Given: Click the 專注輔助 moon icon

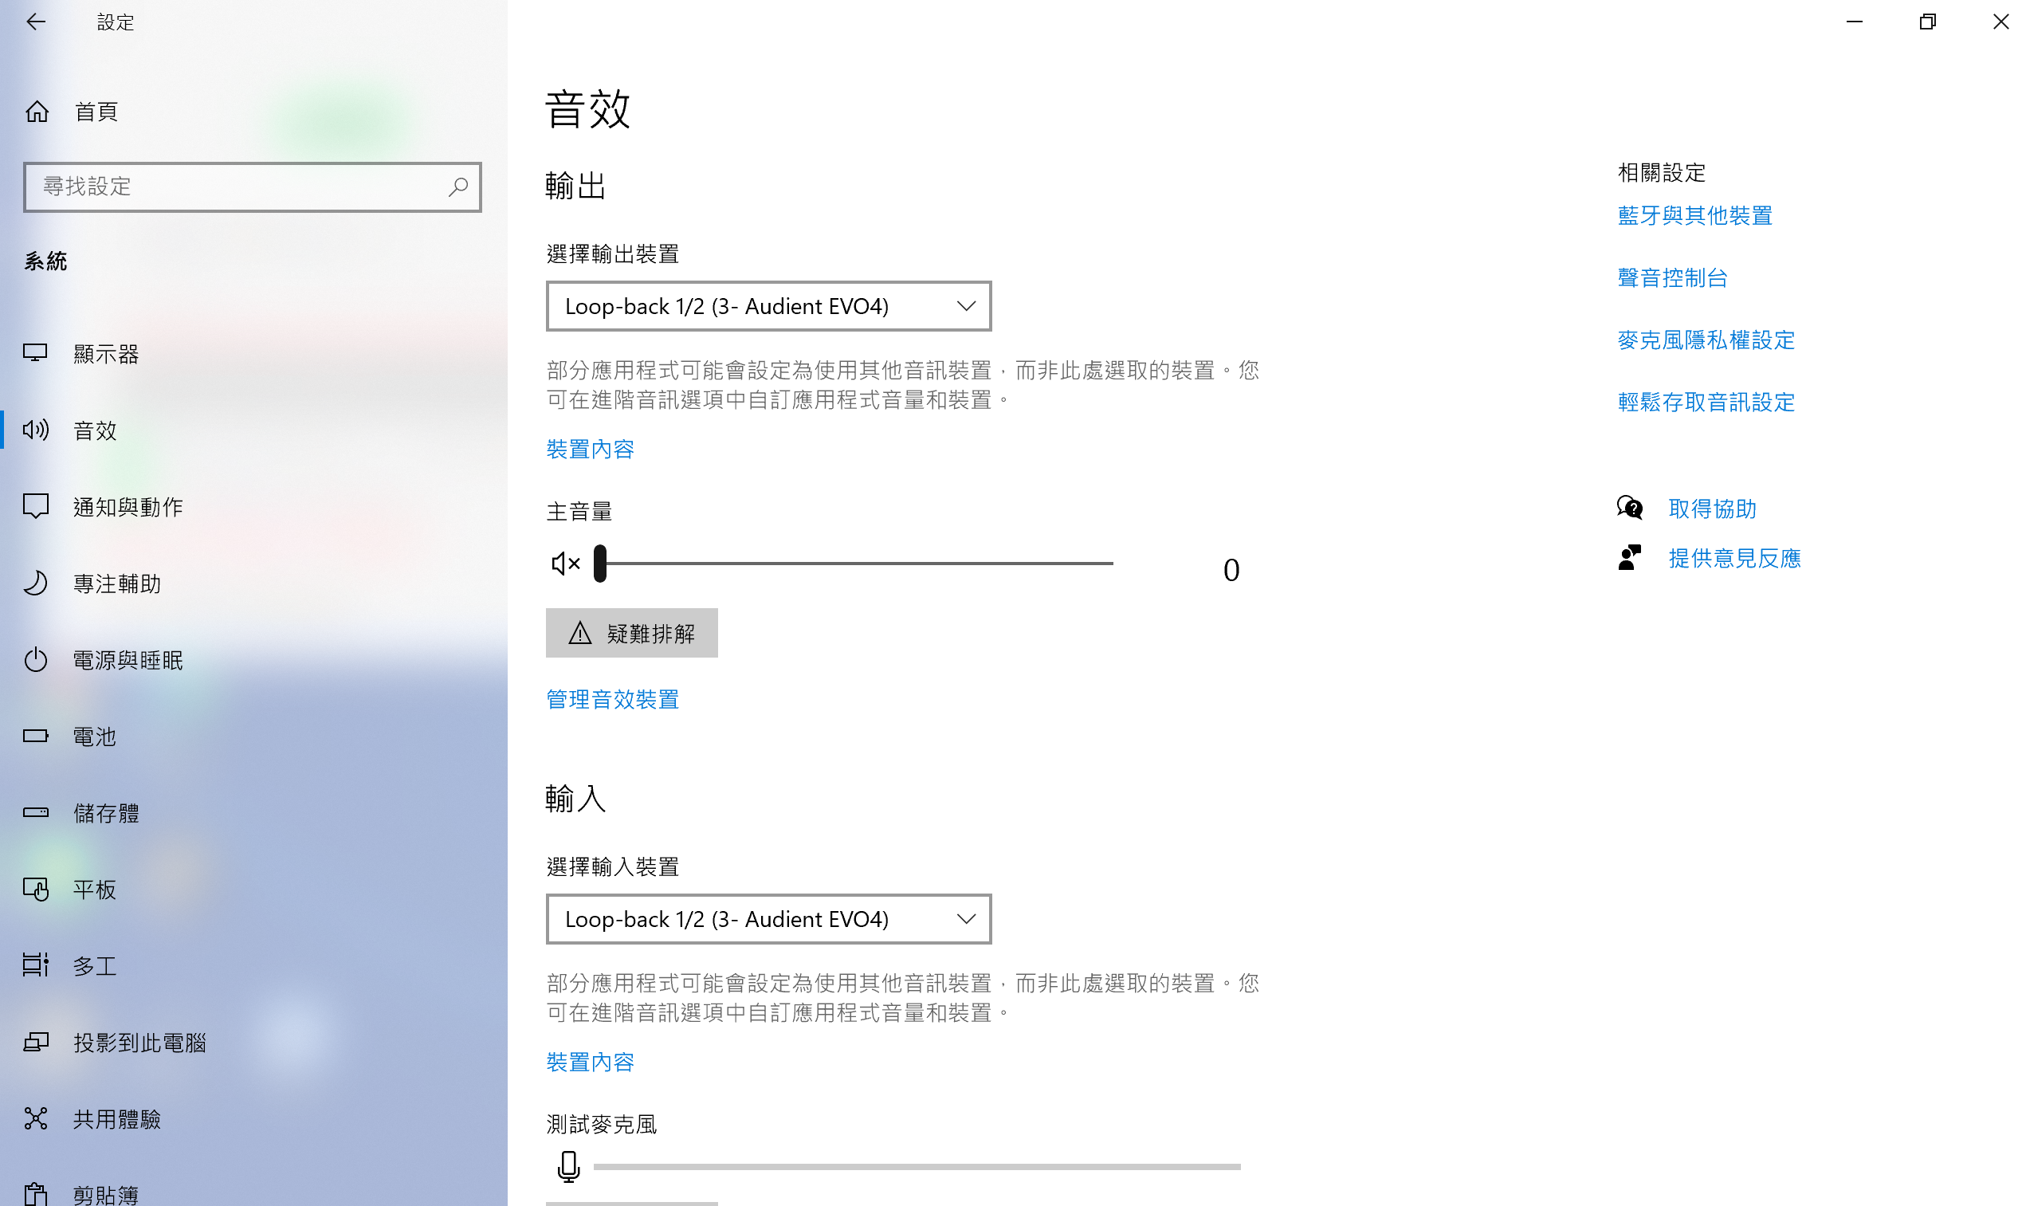Looking at the screenshot, I should click(x=35, y=583).
